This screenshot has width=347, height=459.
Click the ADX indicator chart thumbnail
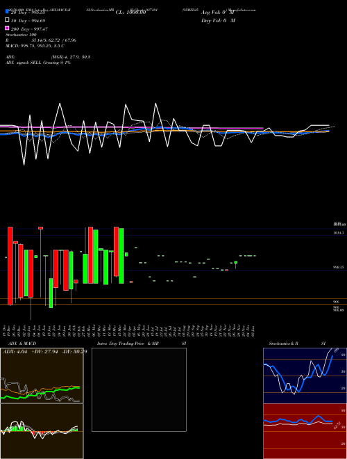coord(42,376)
